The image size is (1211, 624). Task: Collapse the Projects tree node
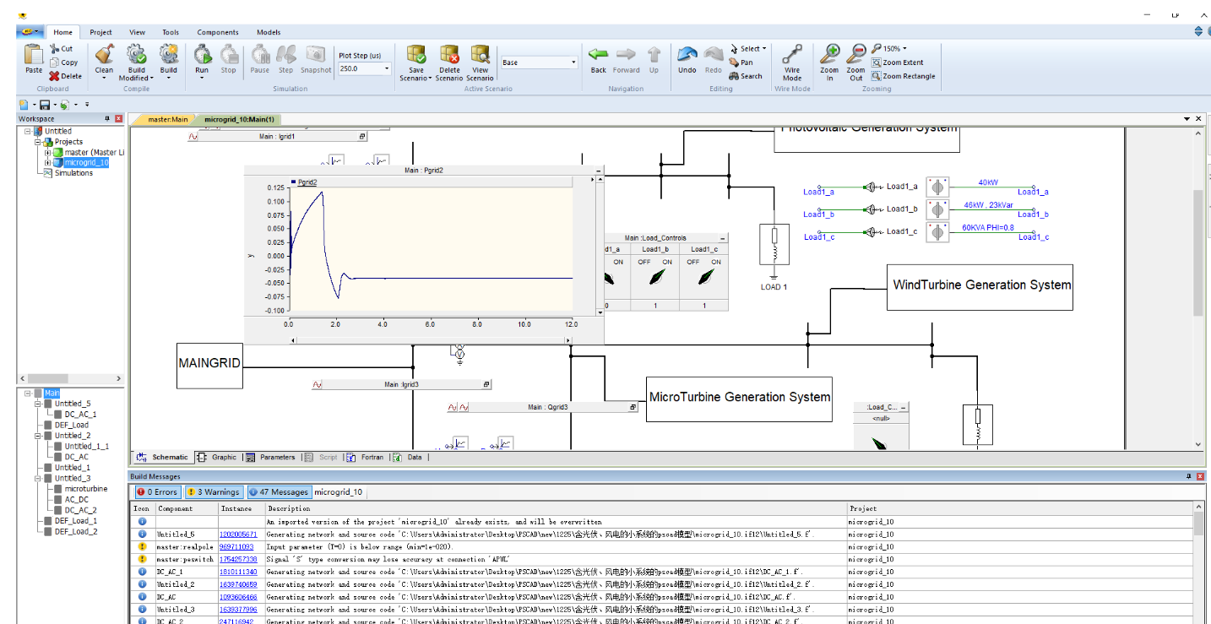point(38,142)
